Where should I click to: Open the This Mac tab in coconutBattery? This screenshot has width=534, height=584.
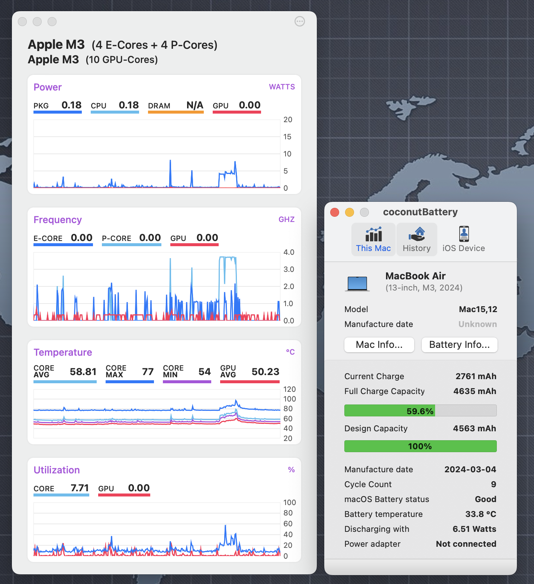pos(373,239)
